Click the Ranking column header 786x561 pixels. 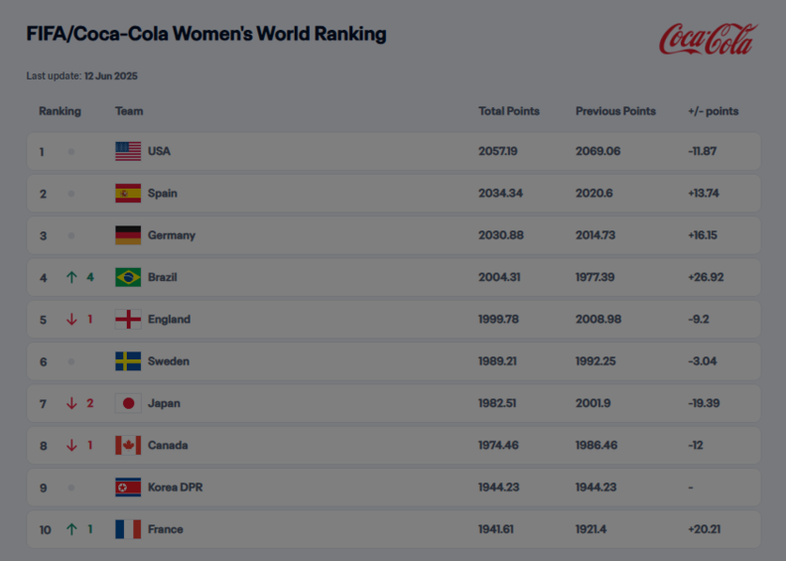tap(60, 111)
